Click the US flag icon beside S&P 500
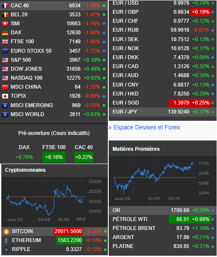217x257 pixels. 5,60
